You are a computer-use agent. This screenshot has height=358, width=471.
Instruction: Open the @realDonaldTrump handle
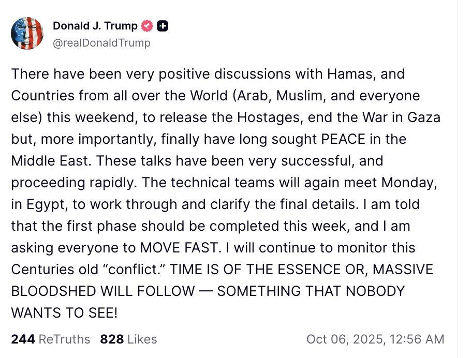[x=101, y=42]
